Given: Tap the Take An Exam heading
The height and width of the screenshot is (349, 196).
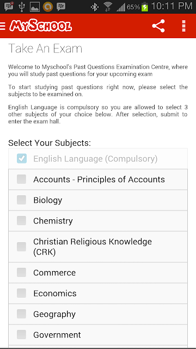Looking at the screenshot, I should [45, 49].
